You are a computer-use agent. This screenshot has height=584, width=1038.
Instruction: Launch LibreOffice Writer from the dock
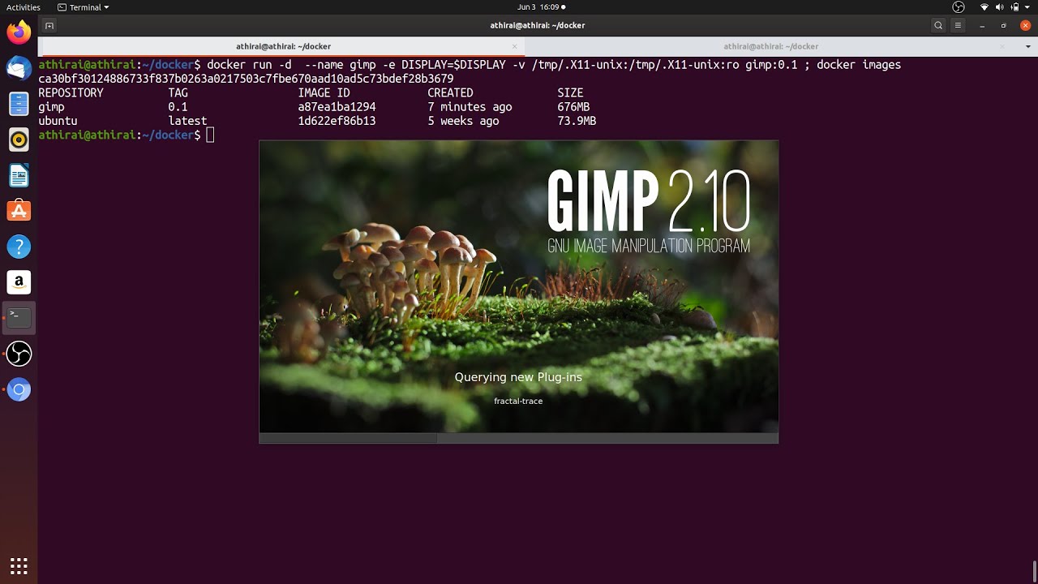pos(19,175)
